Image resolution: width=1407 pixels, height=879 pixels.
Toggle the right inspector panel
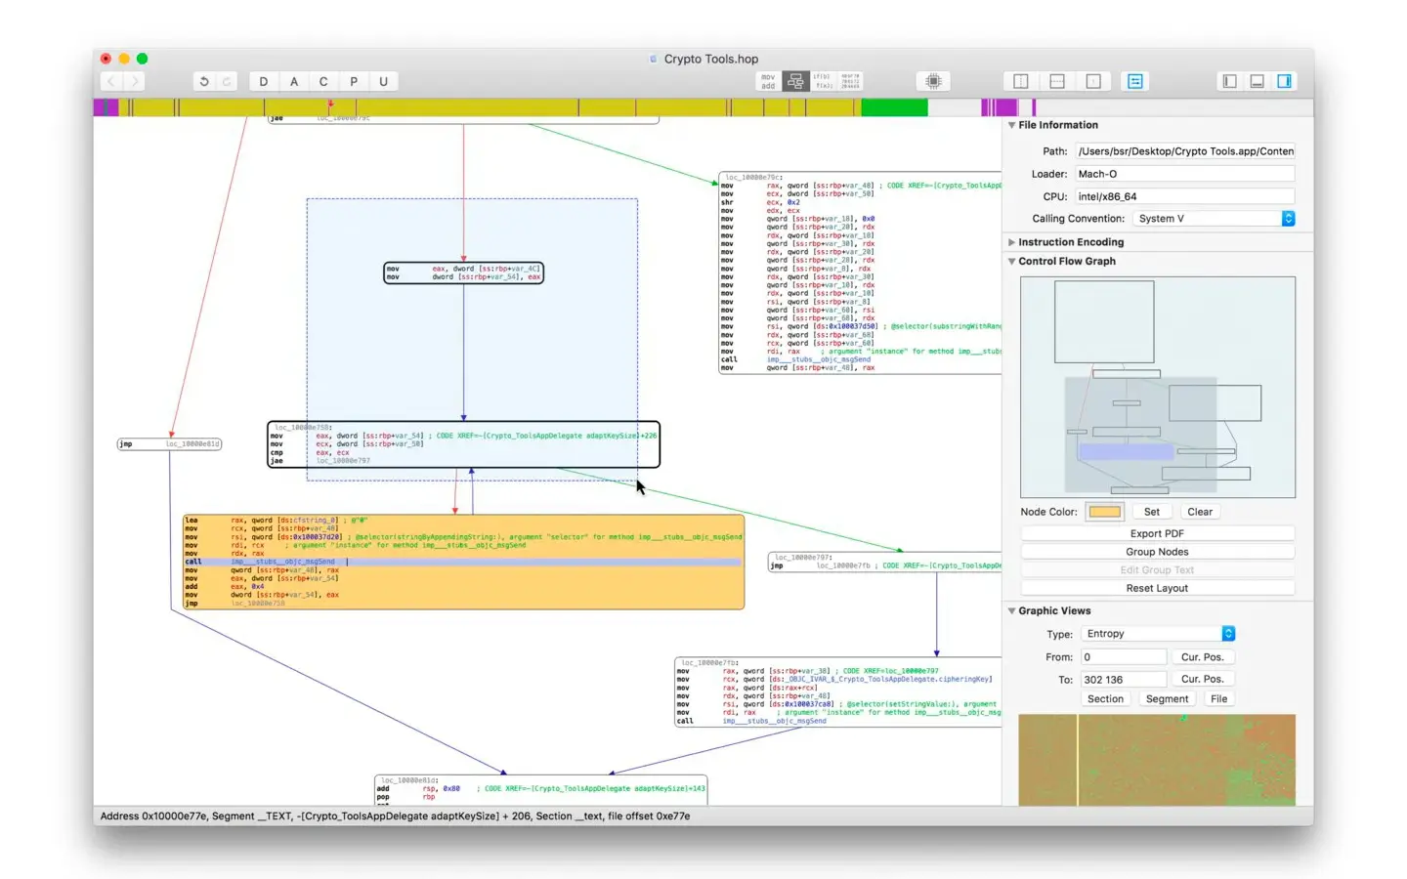(x=1284, y=82)
